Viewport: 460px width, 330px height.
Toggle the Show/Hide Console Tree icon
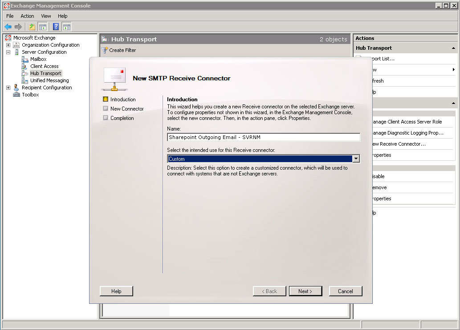tap(43, 27)
